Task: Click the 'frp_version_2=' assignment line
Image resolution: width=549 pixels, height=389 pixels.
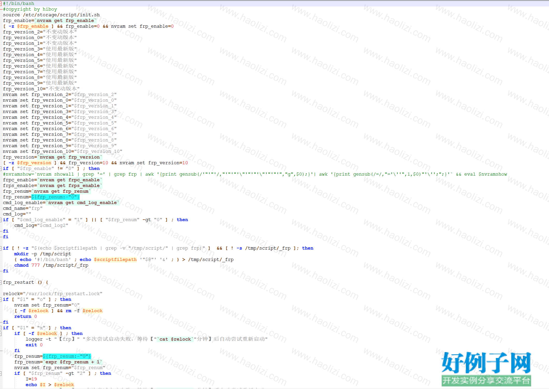Action: point(40,32)
